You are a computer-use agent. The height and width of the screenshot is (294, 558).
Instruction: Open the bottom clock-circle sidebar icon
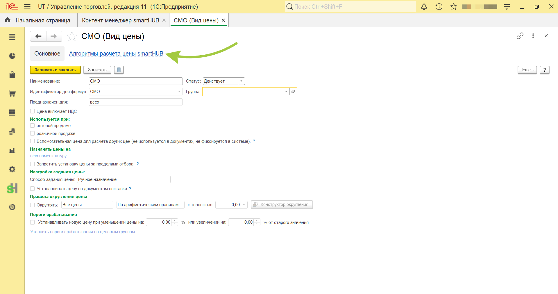(12, 207)
